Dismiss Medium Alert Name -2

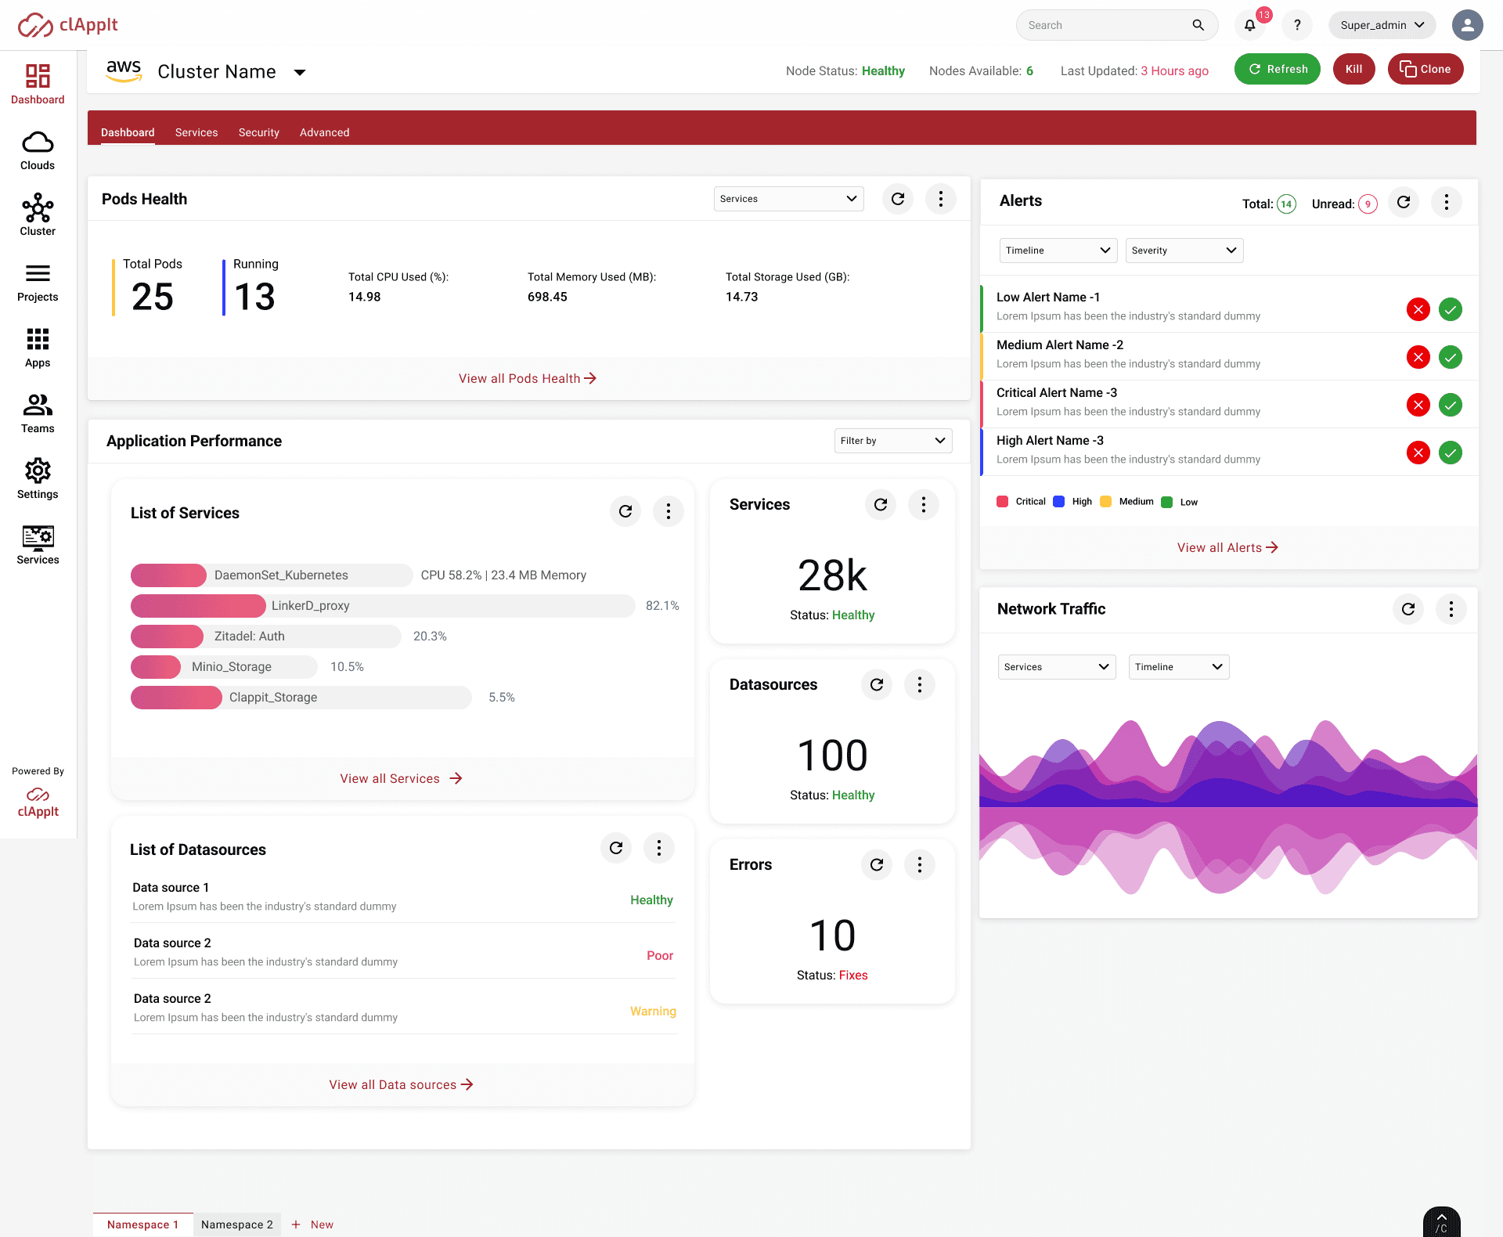click(1418, 357)
